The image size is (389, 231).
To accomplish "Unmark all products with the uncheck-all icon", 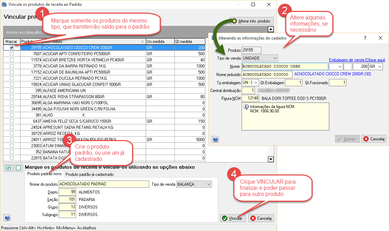I will (18, 168).
